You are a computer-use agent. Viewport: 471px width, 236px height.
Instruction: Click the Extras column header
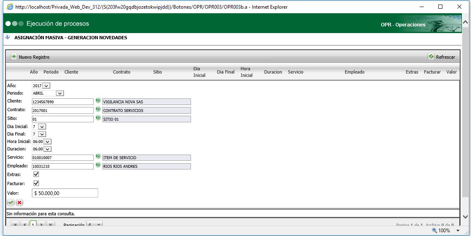point(412,72)
